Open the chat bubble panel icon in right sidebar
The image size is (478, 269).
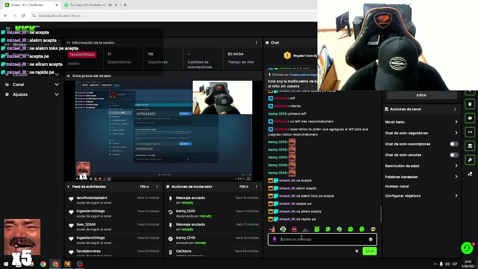coord(470,118)
